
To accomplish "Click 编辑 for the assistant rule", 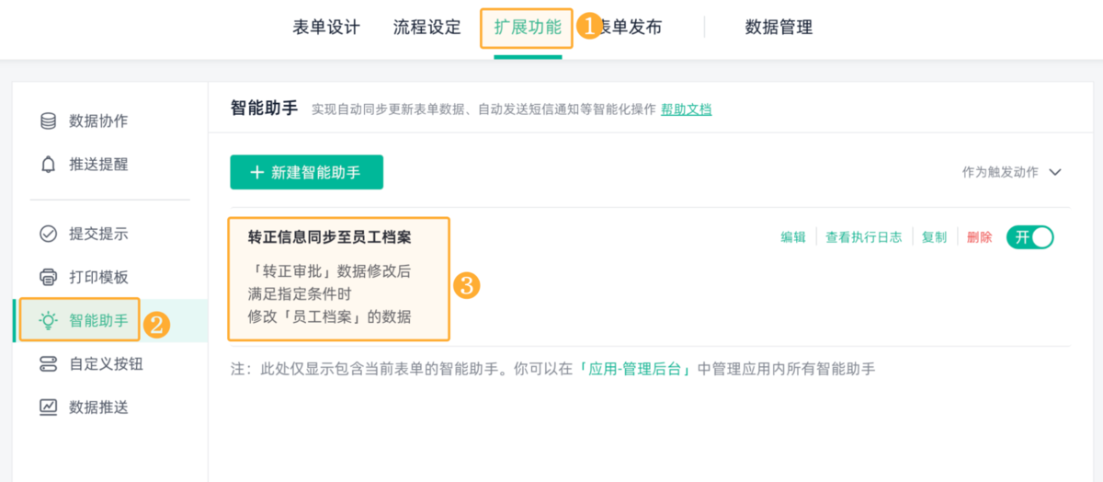I will [x=793, y=237].
